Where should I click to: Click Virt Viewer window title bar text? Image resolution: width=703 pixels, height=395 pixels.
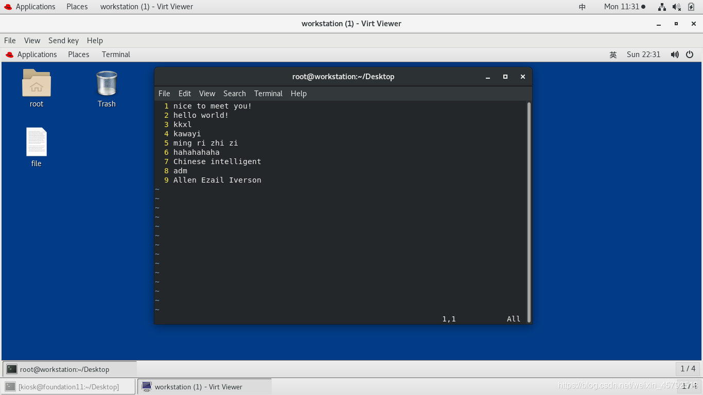(x=351, y=24)
